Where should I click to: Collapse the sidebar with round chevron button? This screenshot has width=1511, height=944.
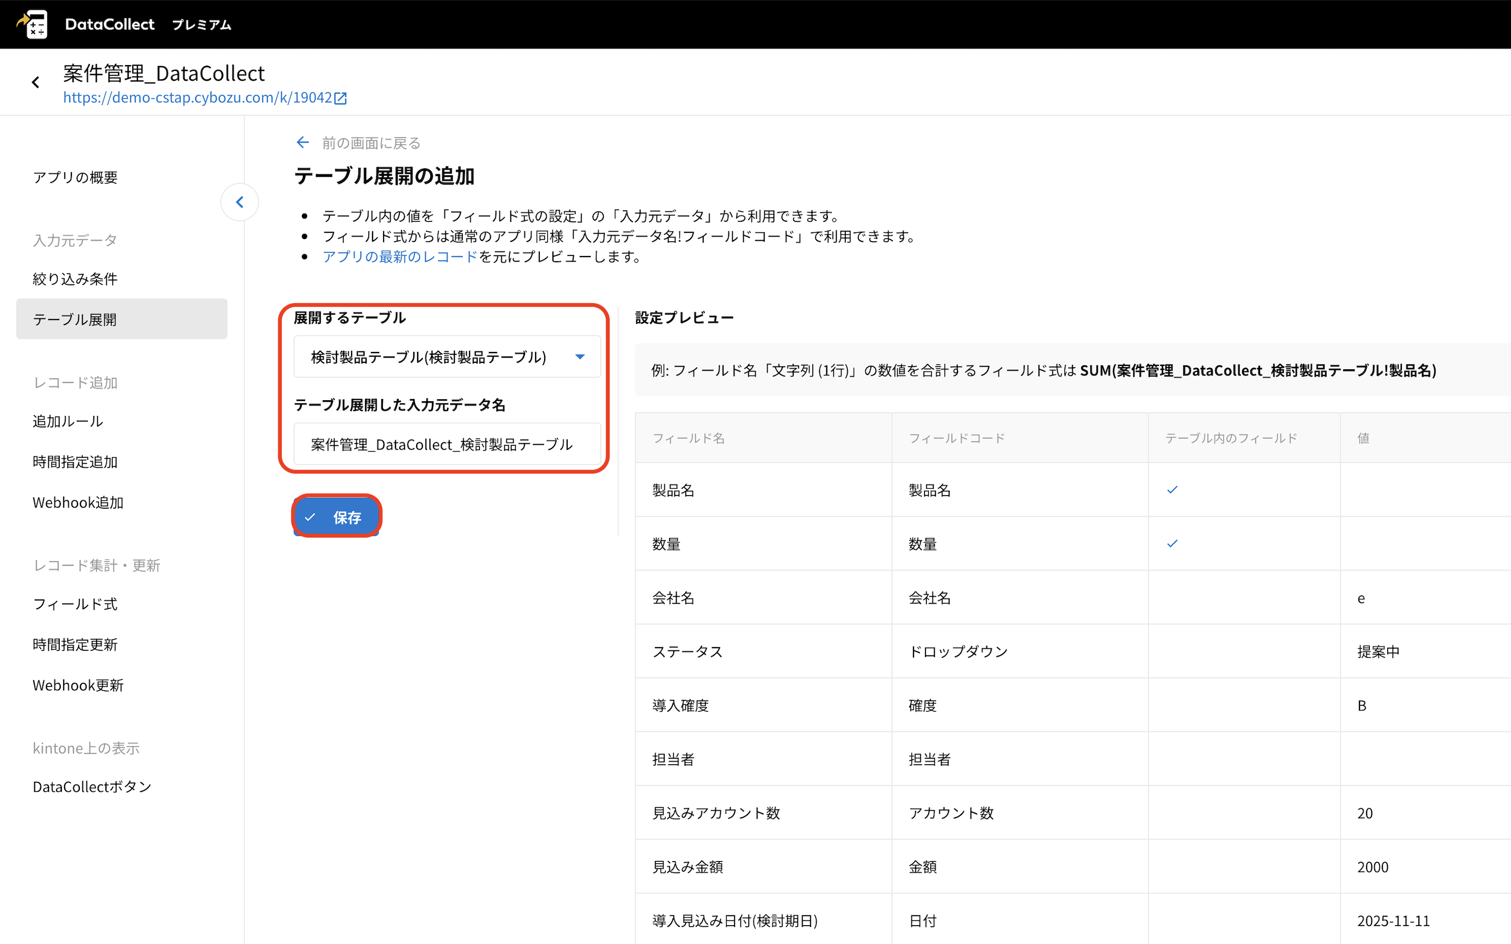[240, 202]
